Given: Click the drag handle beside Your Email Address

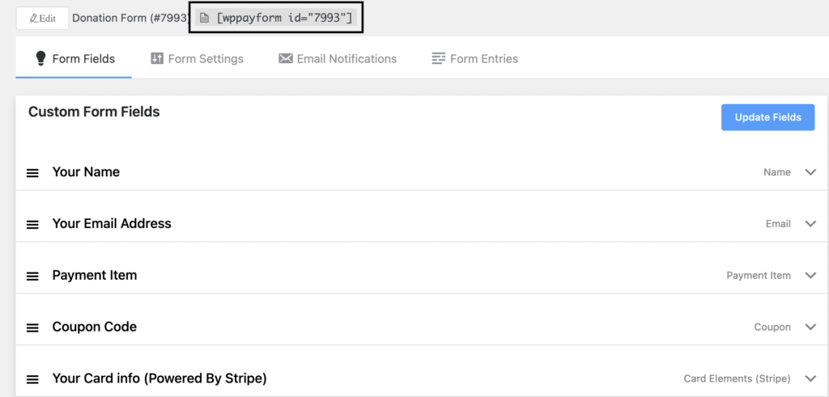Looking at the screenshot, I should [x=32, y=224].
